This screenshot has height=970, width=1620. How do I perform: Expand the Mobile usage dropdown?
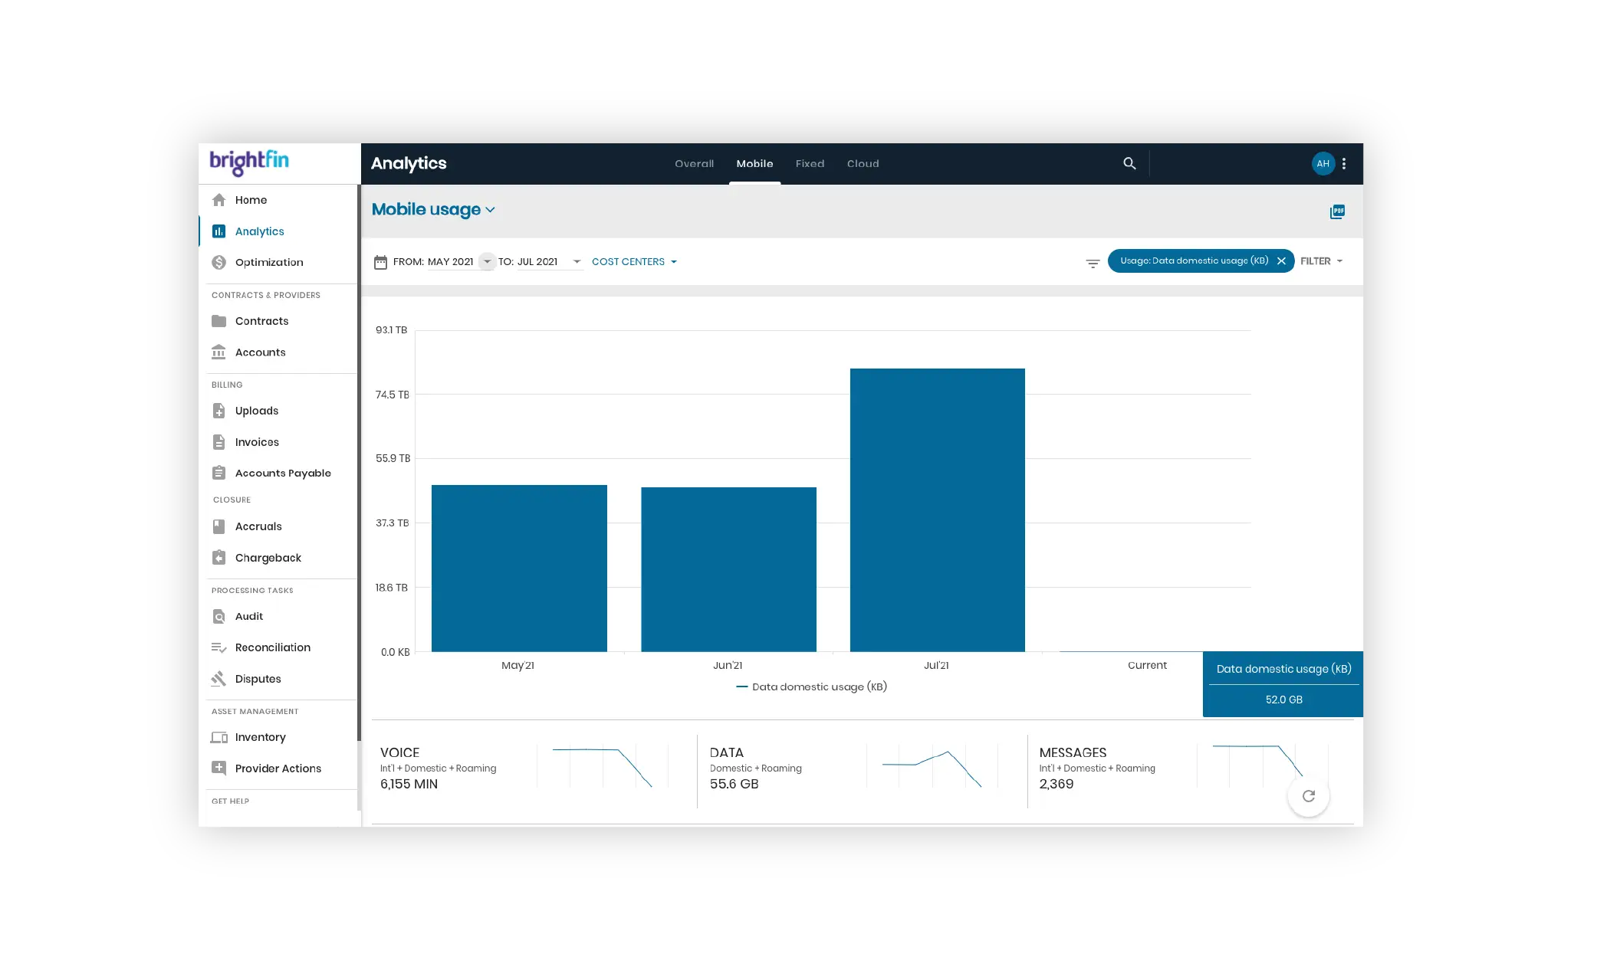tap(433, 210)
